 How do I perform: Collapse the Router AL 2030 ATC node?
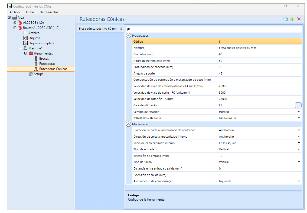point(15,28)
